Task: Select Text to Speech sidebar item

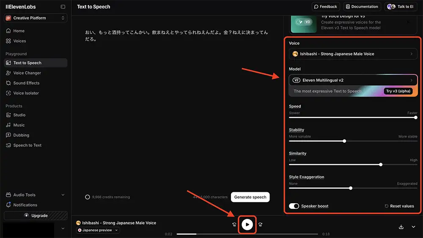Action: (x=36, y=63)
